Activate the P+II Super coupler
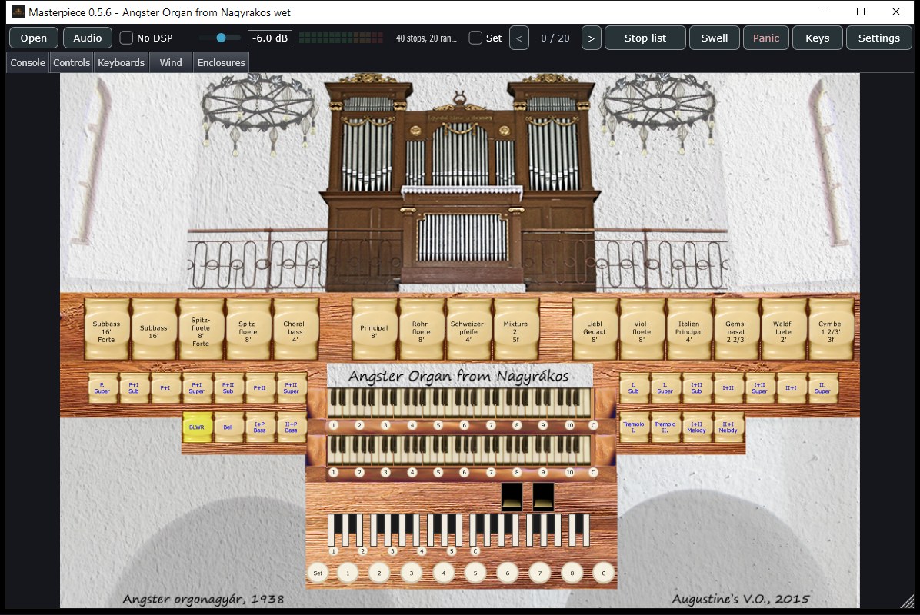 [291, 388]
